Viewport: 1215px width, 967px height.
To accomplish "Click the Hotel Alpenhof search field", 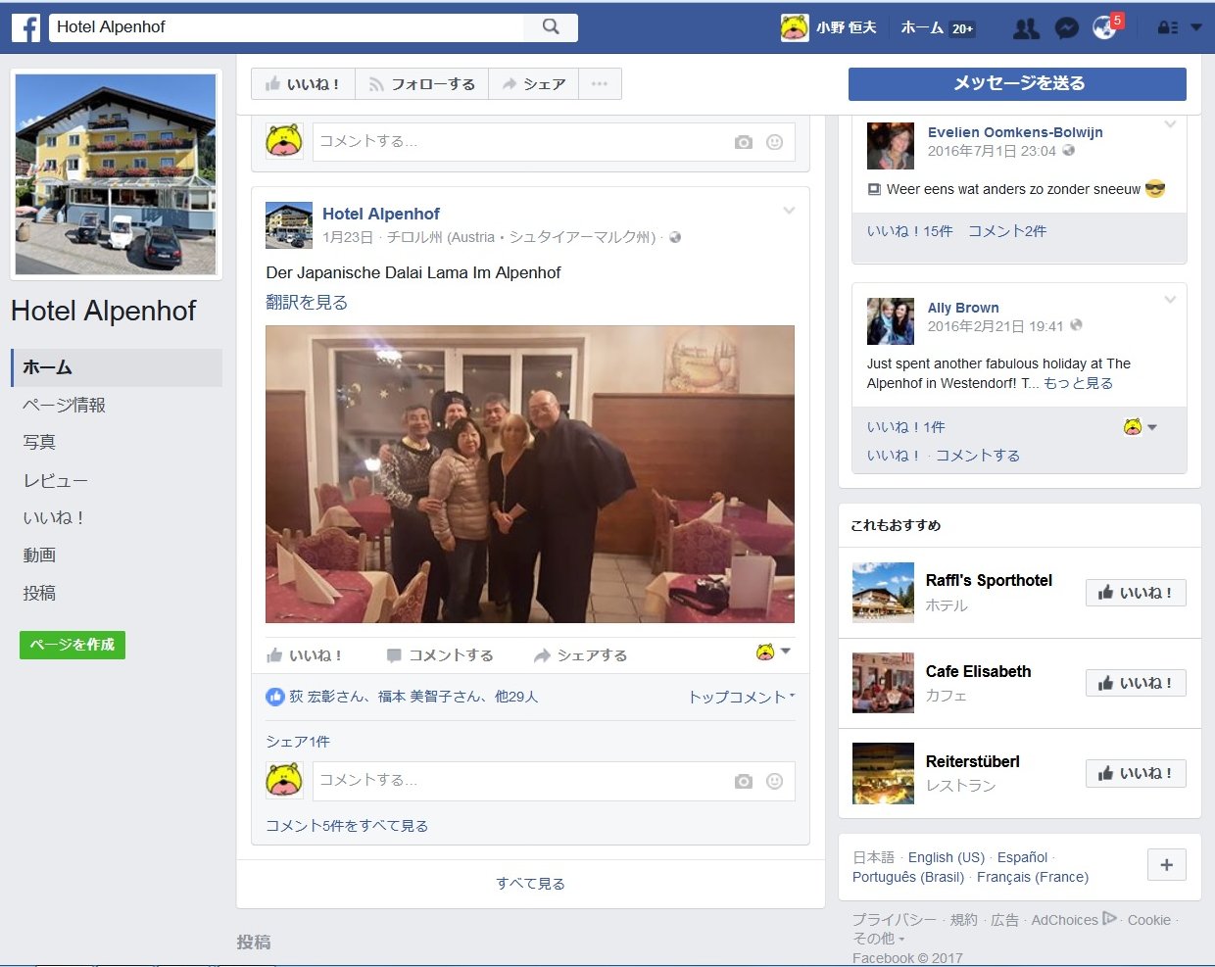I will click(287, 27).
